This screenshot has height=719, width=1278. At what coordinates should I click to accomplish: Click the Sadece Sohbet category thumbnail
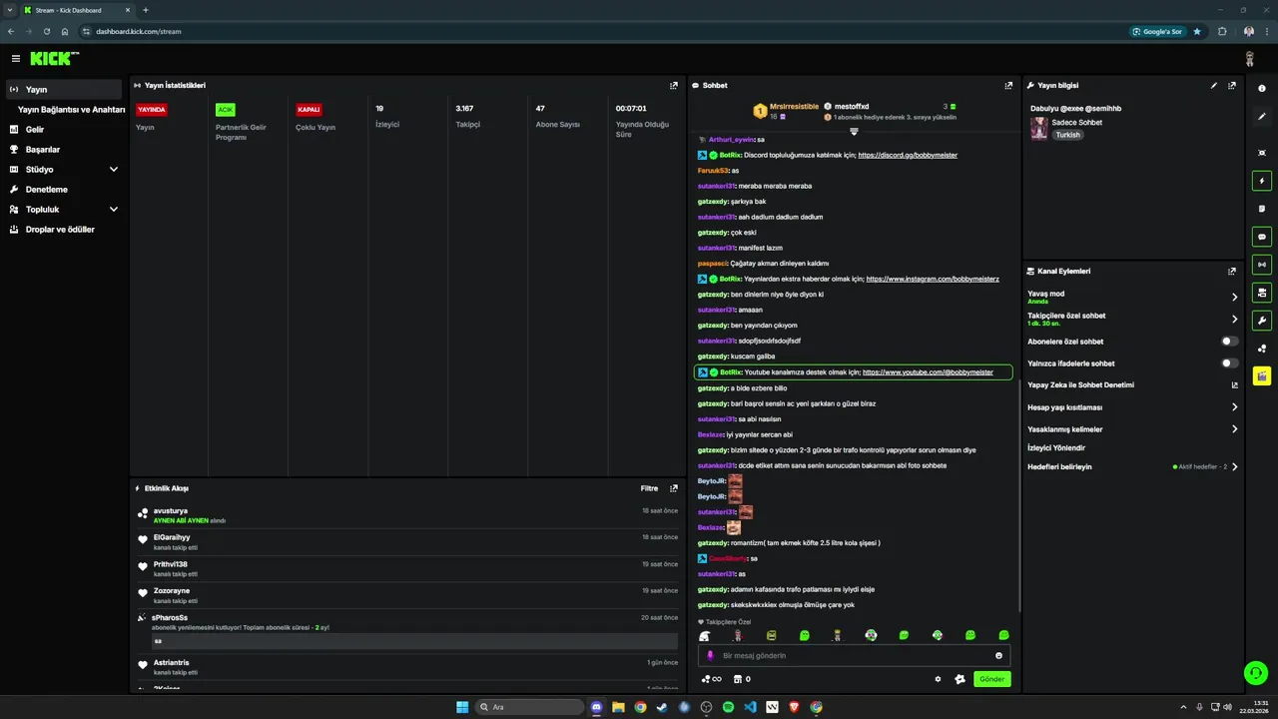pyautogui.click(x=1039, y=128)
